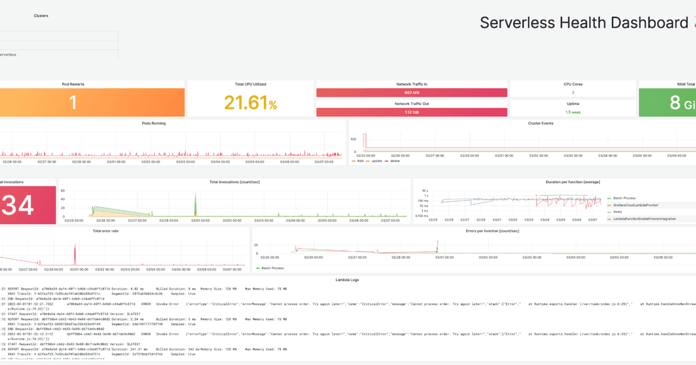Image resolution: width=696 pixels, height=365 pixels.
Task: Toggle the 'Add' series in Cluster Events legend
Action: [x=361, y=160]
